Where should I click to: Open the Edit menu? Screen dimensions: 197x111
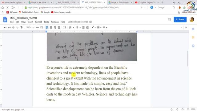[x=17, y=22]
